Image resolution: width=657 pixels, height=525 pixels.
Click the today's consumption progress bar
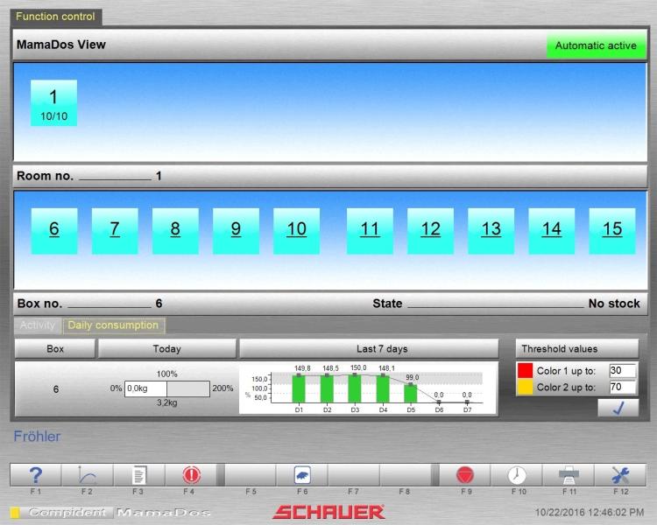[x=166, y=388]
